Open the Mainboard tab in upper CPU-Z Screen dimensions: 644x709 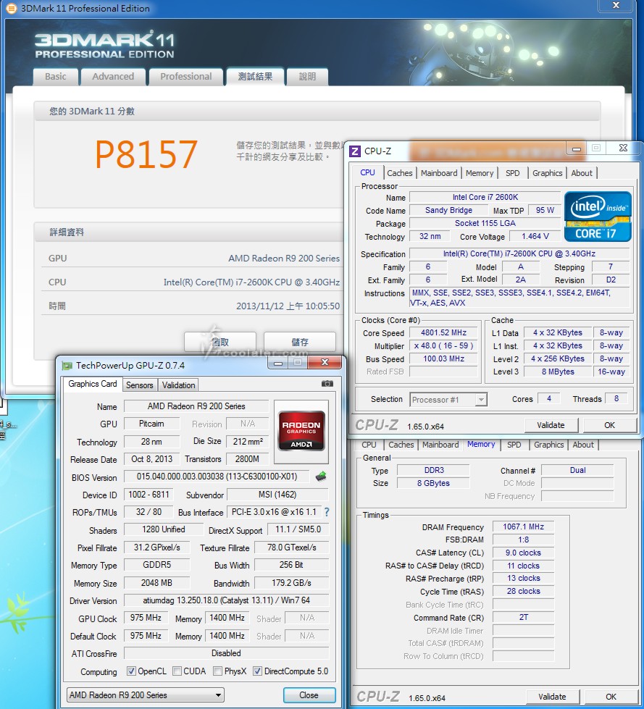[x=439, y=173]
